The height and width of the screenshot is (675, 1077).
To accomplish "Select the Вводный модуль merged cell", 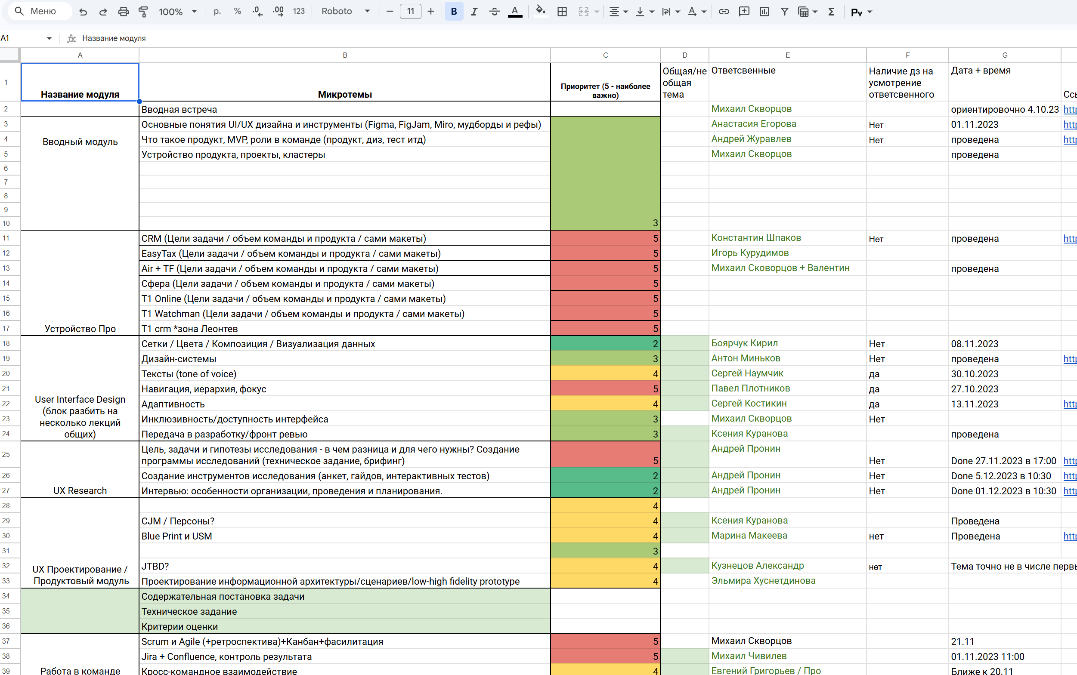I will [80, 173].
